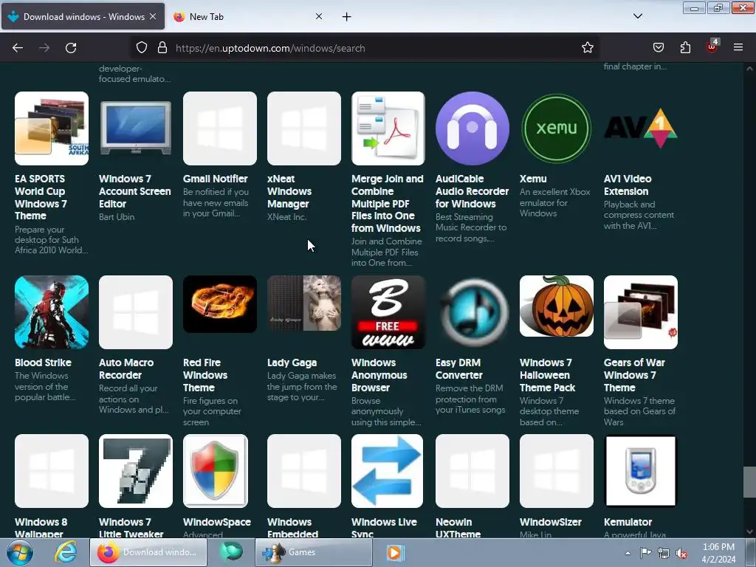Open the Xemu title link
This screenshot has height=567, width=756.
533,179
